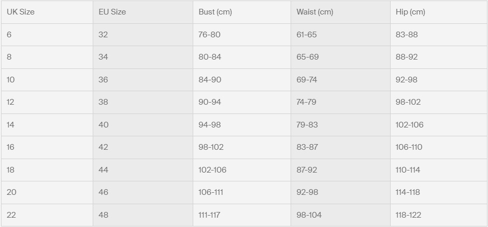Select waist measurement 65-69
This screenshot has height=227, width=488.
(x=307, y=57)
